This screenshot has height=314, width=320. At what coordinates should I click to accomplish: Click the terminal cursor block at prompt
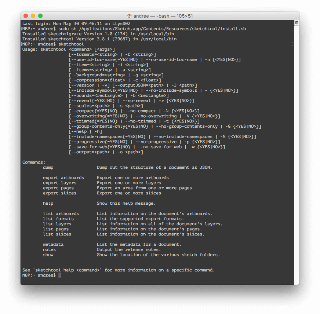[59, 275]
